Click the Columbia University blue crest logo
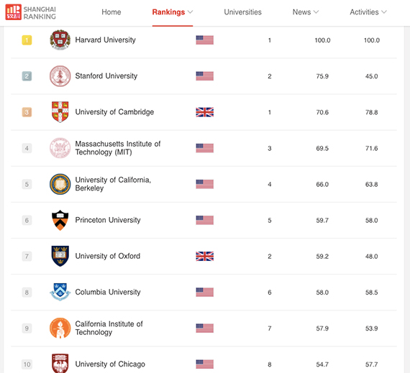The height and width of the screenshot is (373, 410). click(x=60, y=292)
